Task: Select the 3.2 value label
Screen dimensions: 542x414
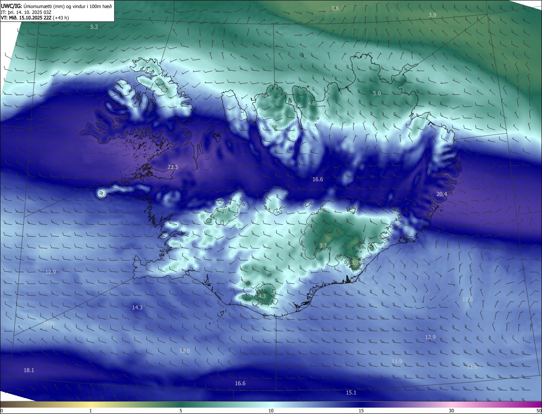Action: pos(355,263)
